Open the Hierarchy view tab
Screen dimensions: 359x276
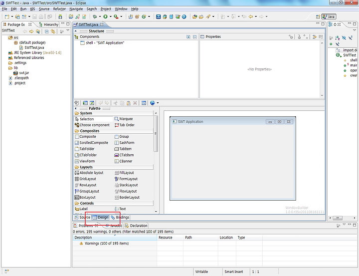tap(49, 24)
